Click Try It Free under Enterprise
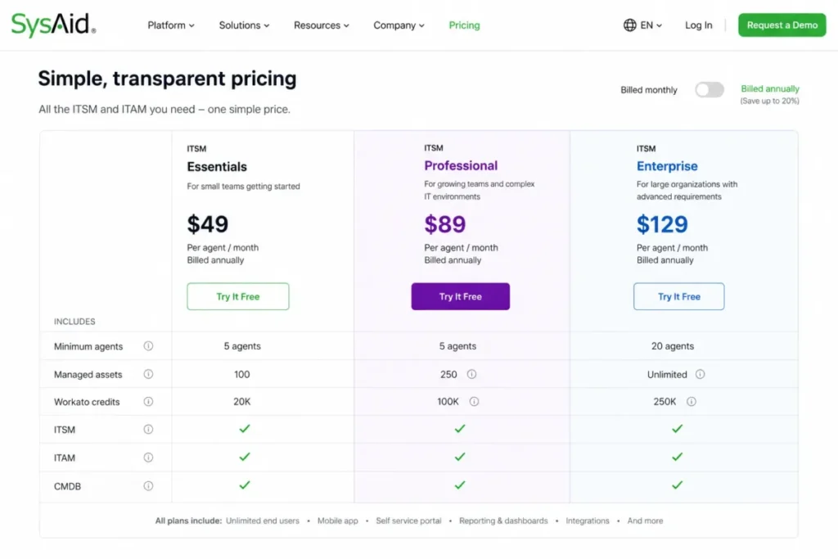Viewport: 838px width, 559px height. (x=678, y=296)
